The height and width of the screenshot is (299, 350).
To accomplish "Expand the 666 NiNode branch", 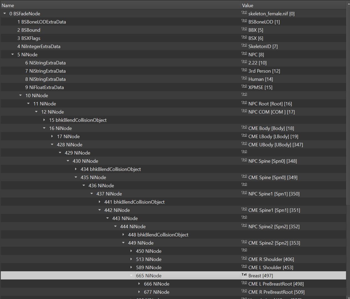I will [x=139, y=284].
